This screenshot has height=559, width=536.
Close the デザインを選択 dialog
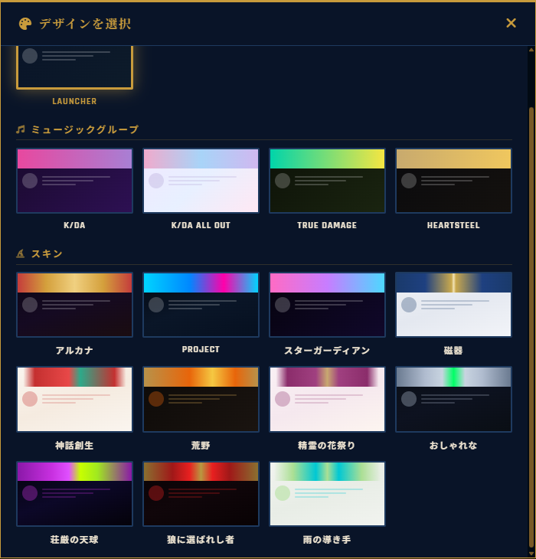pyautogui.click(x=511, y=23)
